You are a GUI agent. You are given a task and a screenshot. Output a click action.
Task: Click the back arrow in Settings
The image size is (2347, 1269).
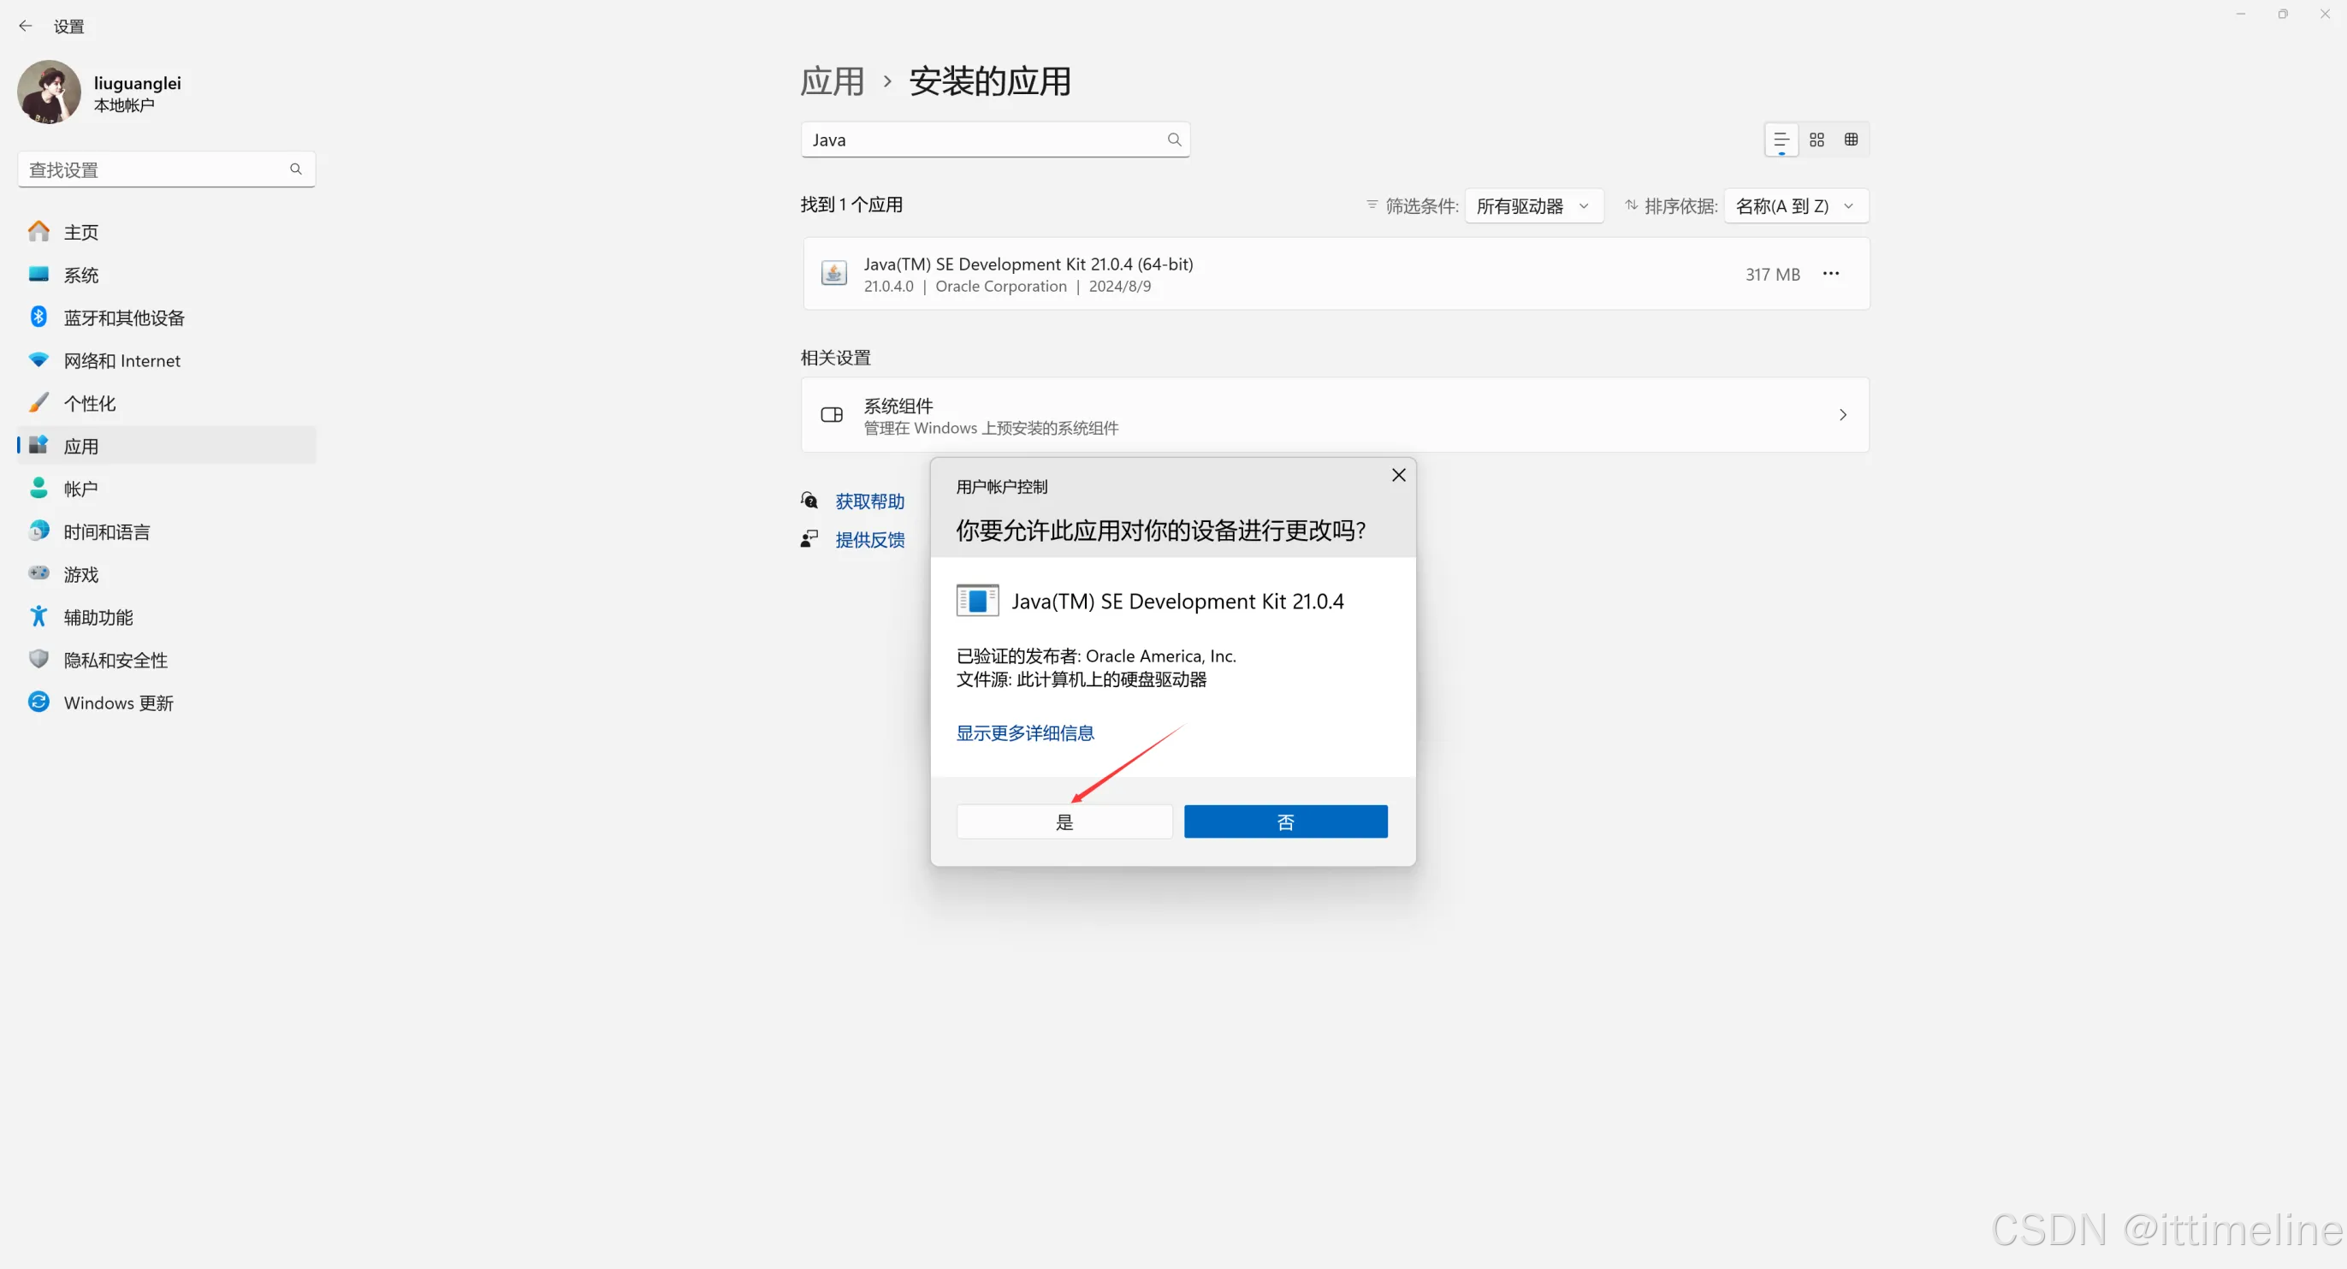(26, 27)
